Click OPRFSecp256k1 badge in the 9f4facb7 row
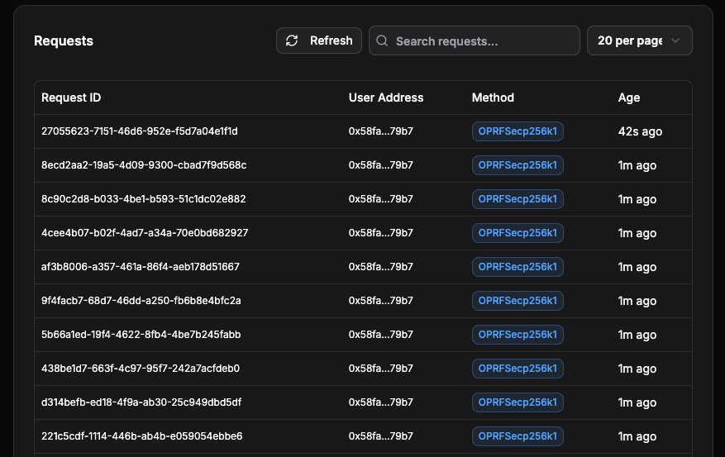 518,301
